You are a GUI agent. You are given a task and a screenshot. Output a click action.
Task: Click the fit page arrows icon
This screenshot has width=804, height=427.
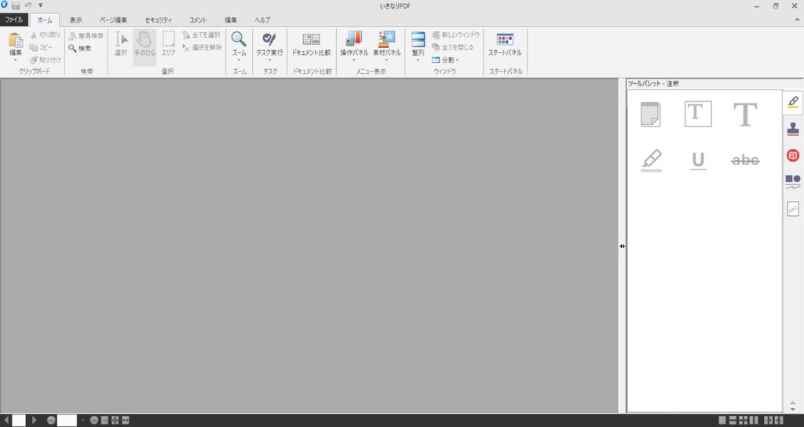coord(115,421)
